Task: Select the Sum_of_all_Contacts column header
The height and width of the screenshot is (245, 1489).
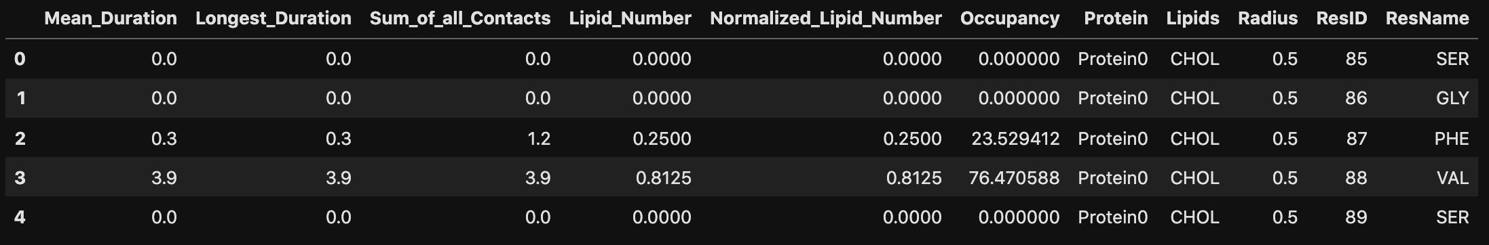Action: pyautogui.click(x=460, y=18)
